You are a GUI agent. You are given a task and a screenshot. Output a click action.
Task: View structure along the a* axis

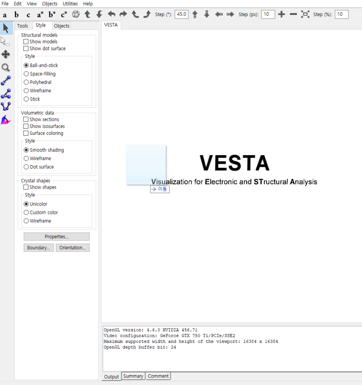[40, 14]
